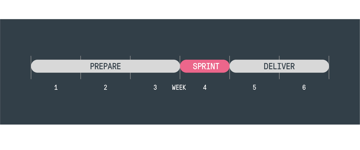Select the pink SPRINT phase bar

205,66
